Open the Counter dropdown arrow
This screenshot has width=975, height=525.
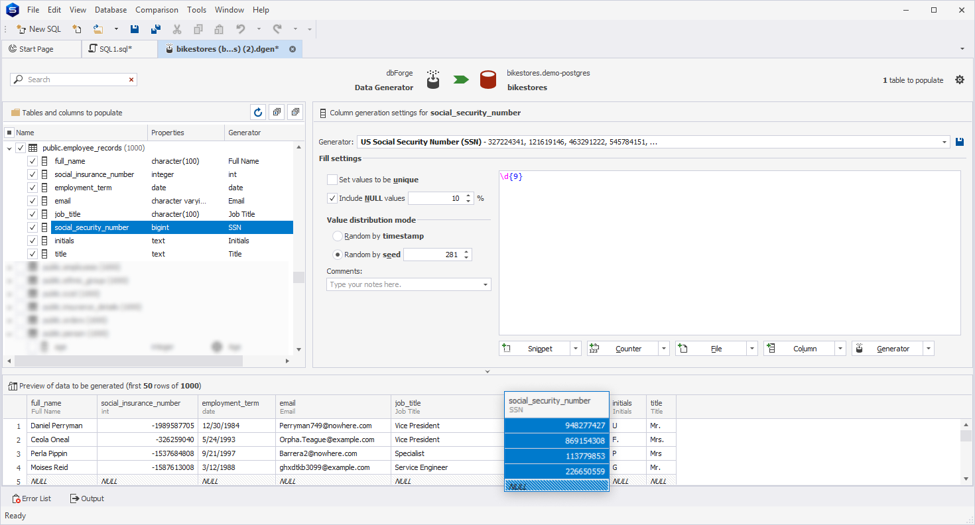(664, 349)
